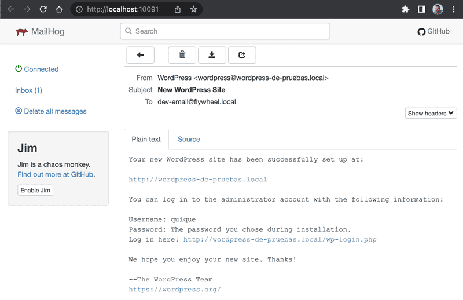The image size is (463, 300).
Task: Go back in browser history
Action: click(x=11, y=9)
